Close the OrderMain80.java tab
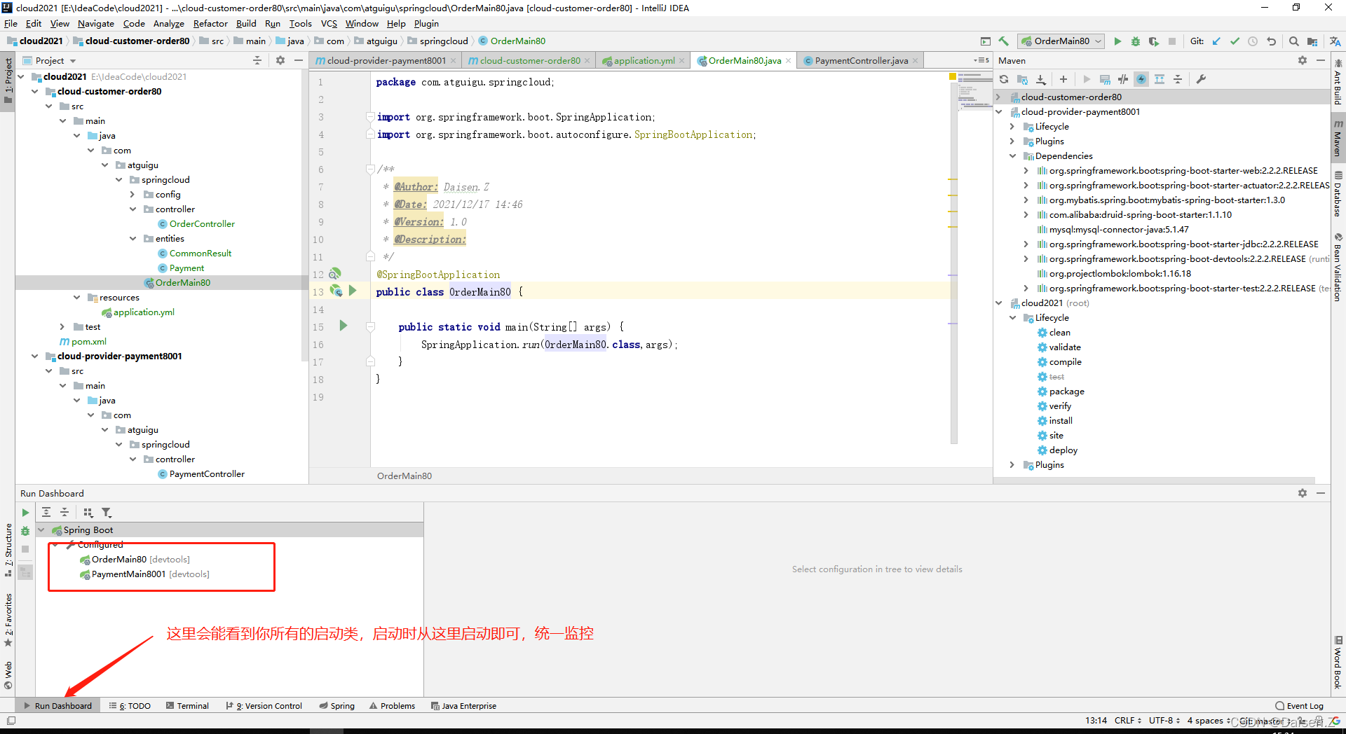This screenshot has height=734, width=1346. [x=788, y=61]
